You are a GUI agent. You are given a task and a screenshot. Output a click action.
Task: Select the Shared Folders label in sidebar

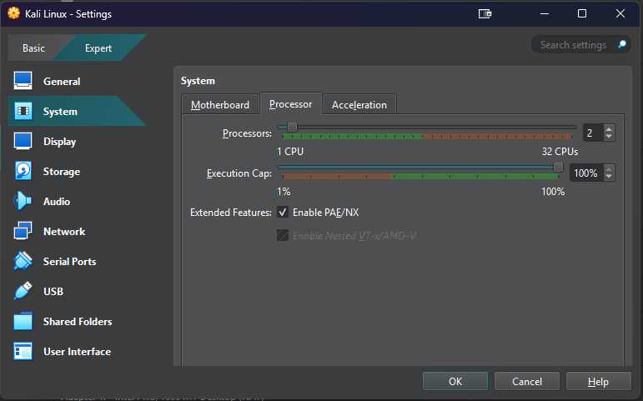(78, 322)
